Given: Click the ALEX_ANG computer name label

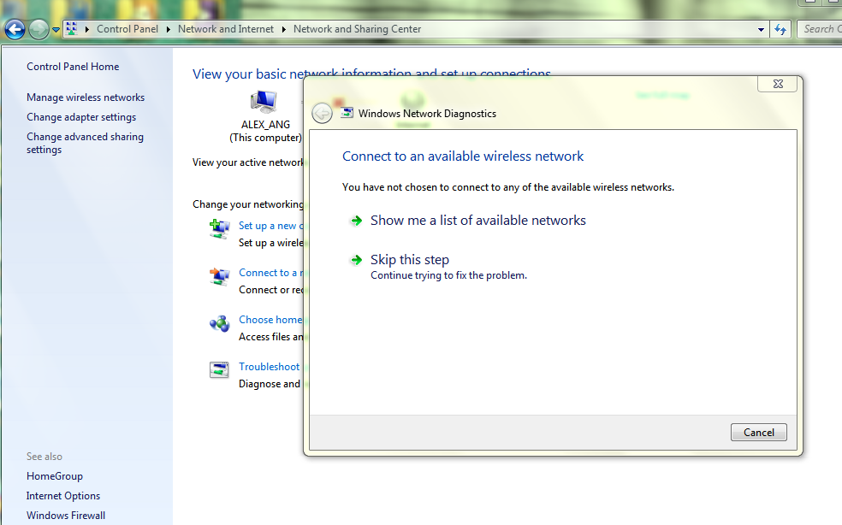Looking at the screenshot, I should click(x=265, y=125).
